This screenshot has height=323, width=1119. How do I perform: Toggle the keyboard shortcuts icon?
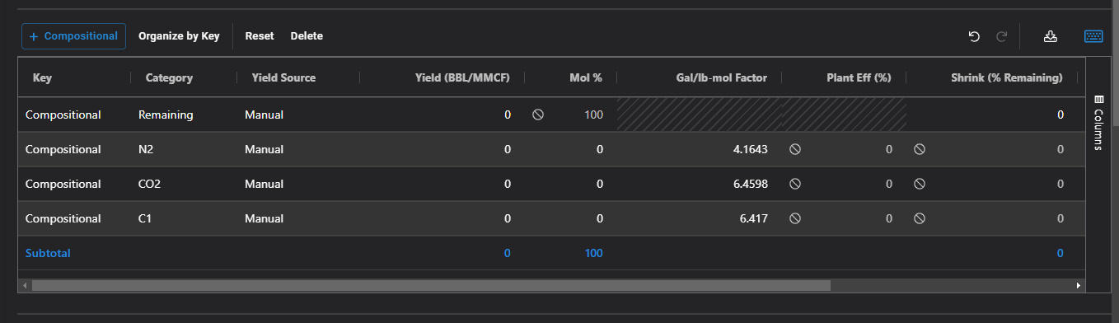pos(1093,36)
